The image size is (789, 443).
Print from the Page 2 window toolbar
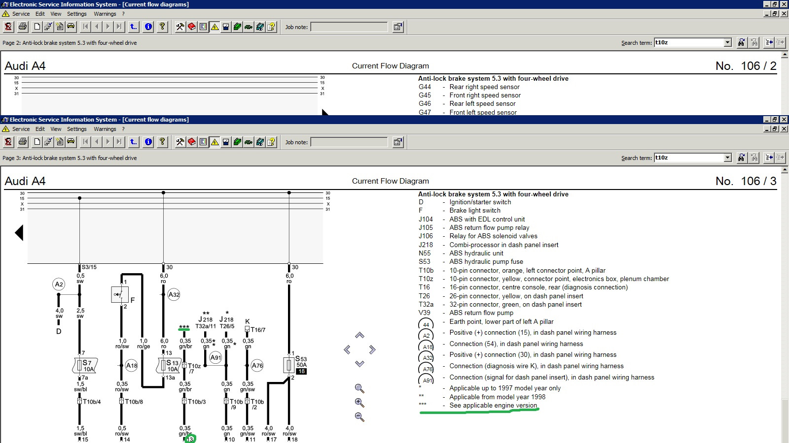coord(23,27)
